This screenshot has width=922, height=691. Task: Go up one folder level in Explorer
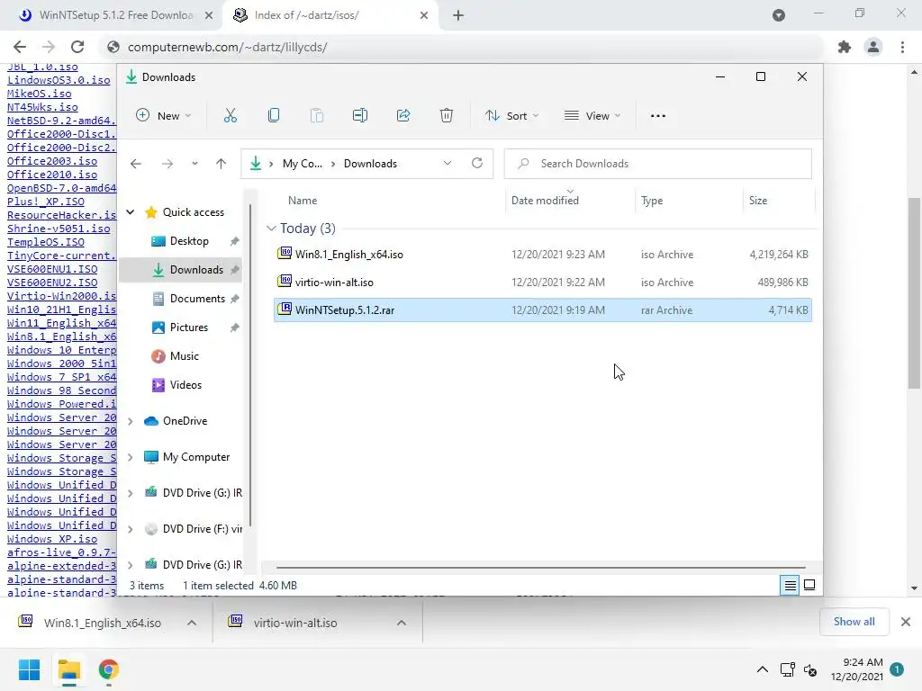click(221, 164)
